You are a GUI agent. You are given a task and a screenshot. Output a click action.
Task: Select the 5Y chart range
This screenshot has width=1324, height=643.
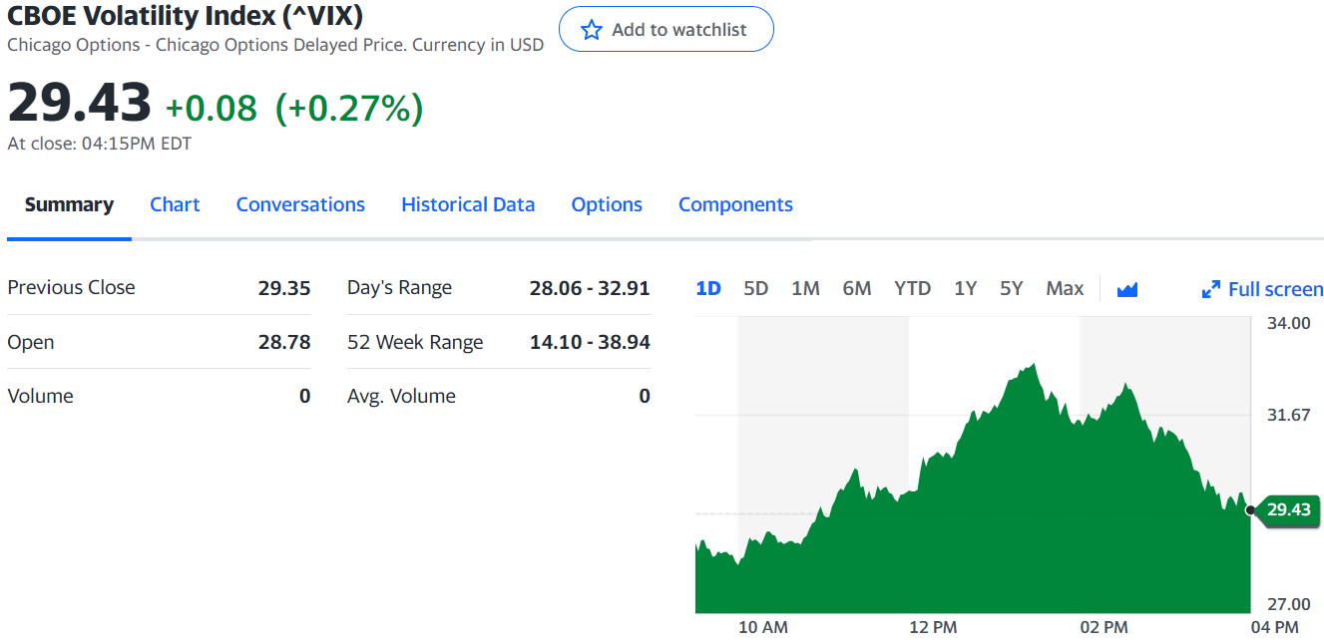coord(1012,288)
